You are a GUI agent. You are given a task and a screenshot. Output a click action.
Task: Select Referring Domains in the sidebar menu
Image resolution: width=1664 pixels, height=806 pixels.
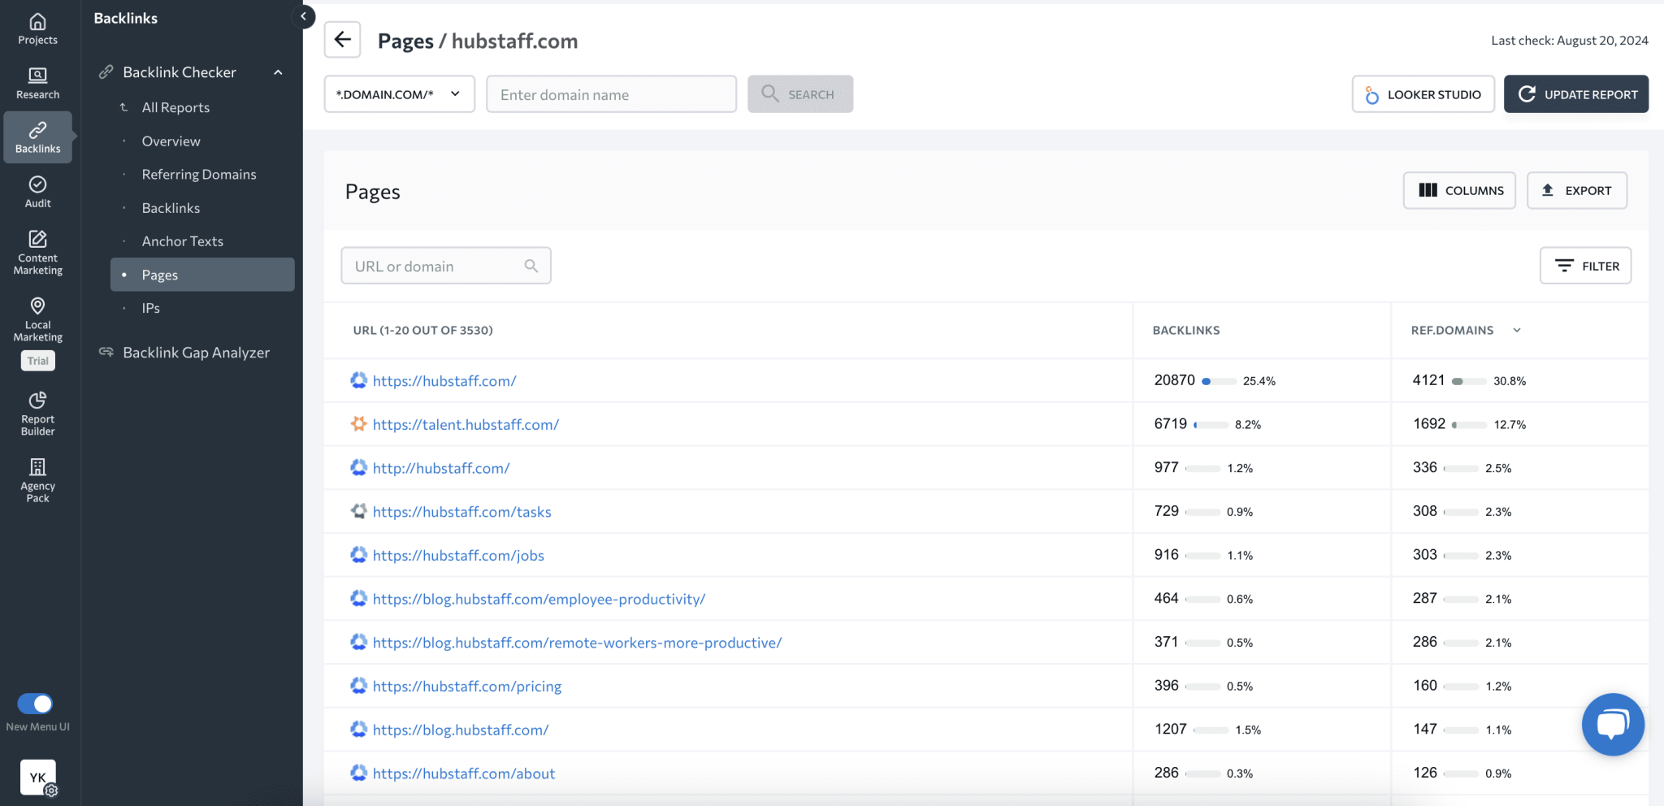pos(197,174)
